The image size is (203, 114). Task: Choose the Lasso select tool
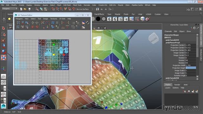point(3,34)
